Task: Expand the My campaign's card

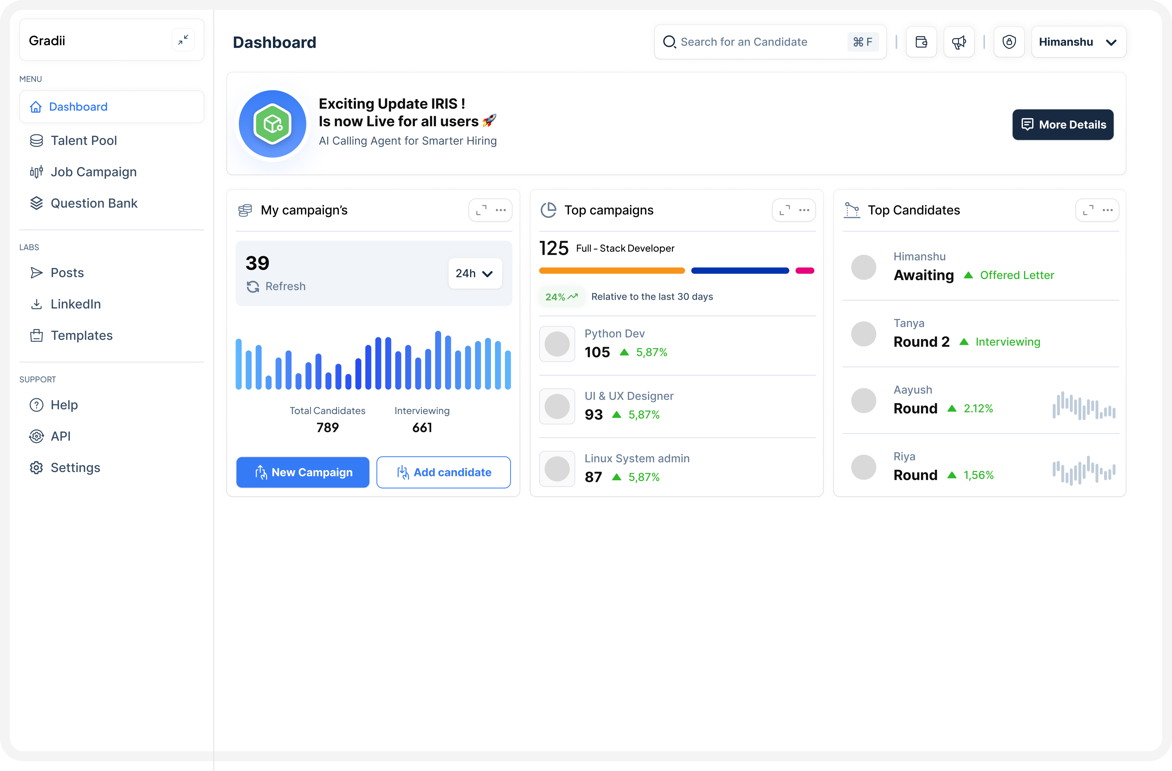Action: 481,210
